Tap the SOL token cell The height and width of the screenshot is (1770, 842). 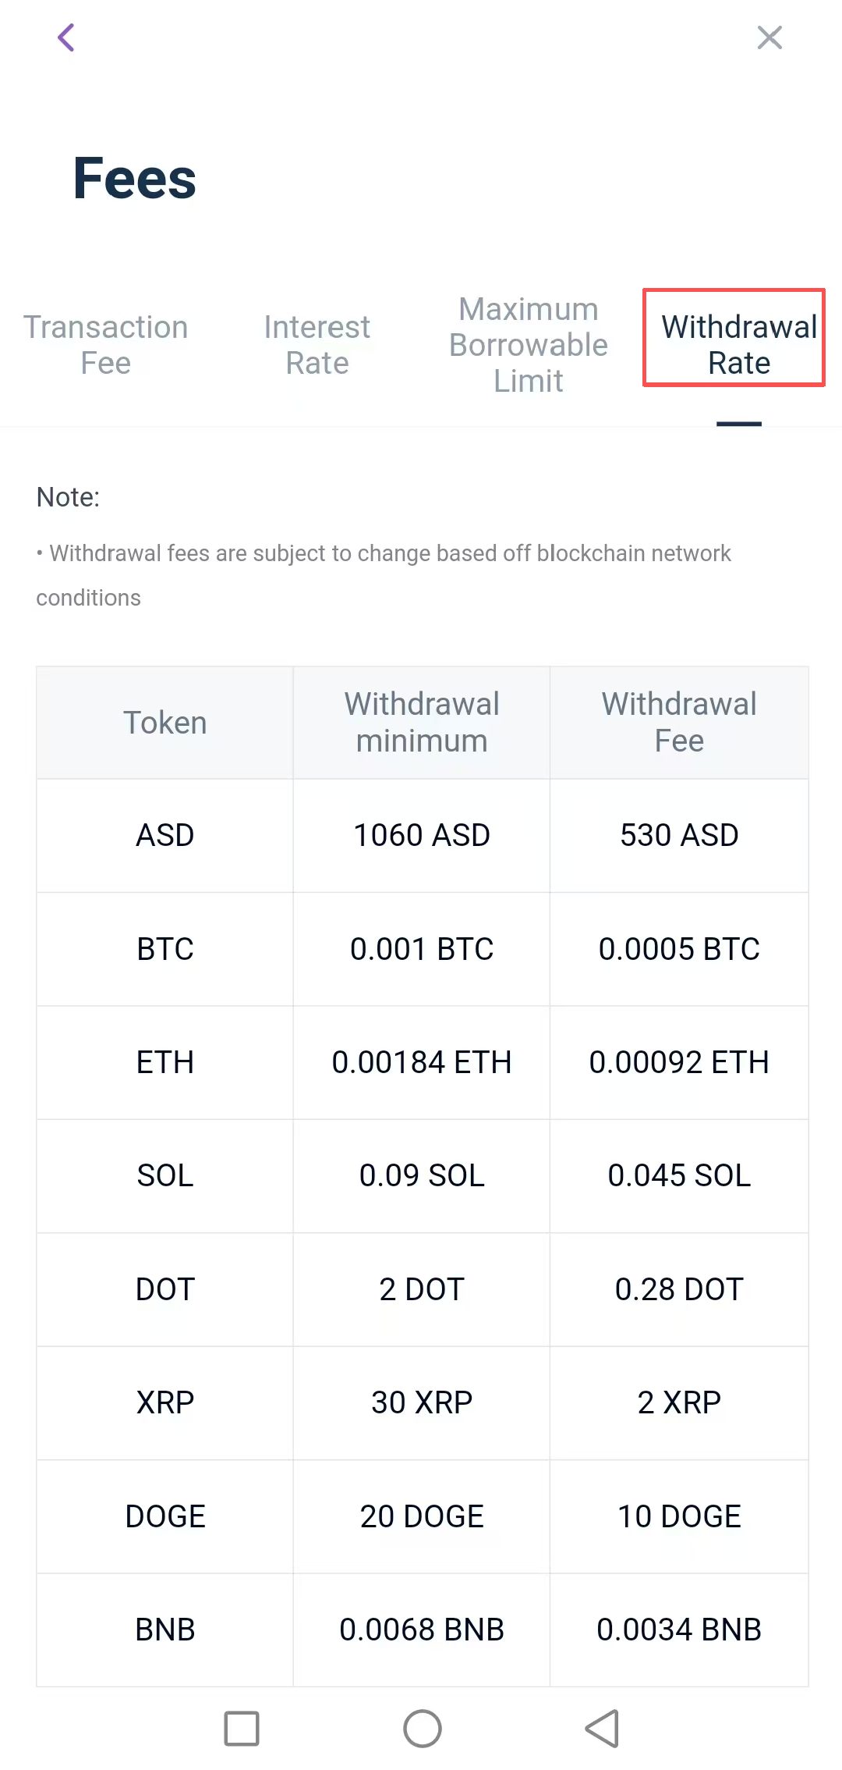(165, 1175)
